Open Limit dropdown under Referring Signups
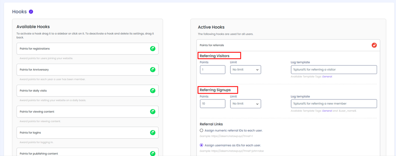The width and height of the screenshot is (396, 156). (246, 104)
